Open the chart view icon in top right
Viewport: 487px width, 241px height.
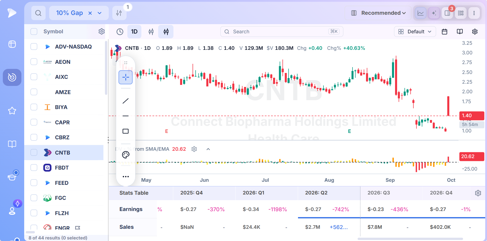tap(421, 13)
